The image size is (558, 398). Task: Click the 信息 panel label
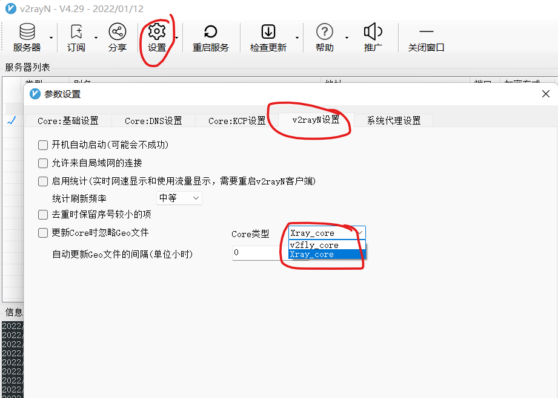coord(14,312)
